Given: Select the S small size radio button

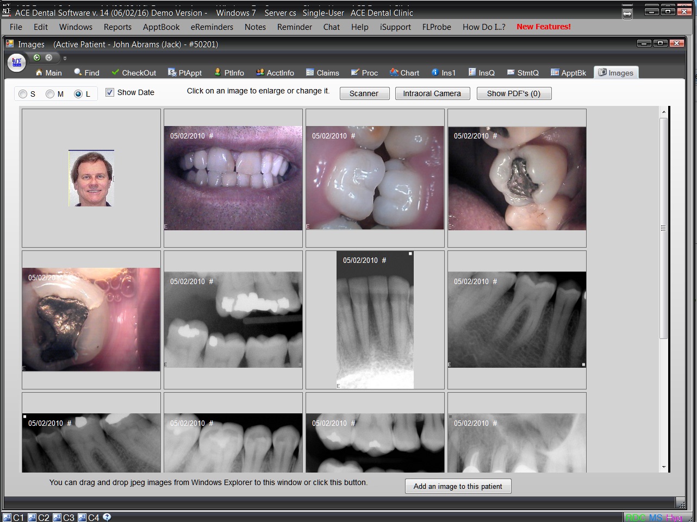Looking at the screenshot, I should pos(23,94).
